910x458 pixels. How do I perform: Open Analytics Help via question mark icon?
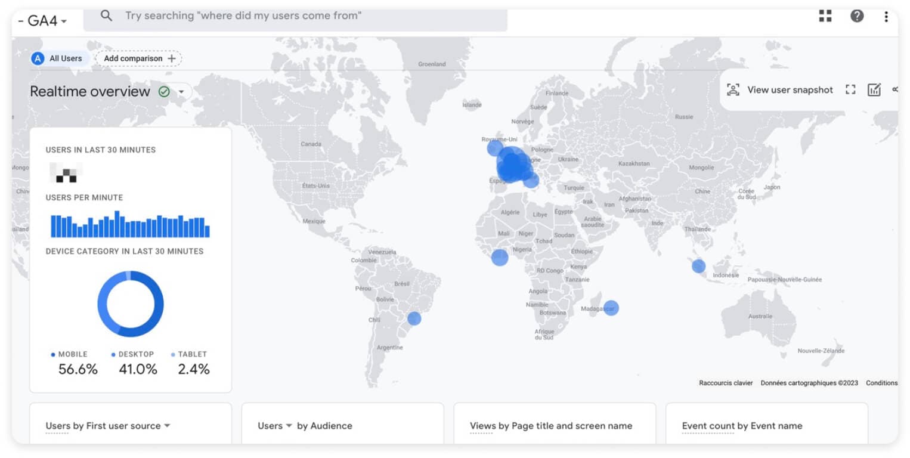[857, 16]
